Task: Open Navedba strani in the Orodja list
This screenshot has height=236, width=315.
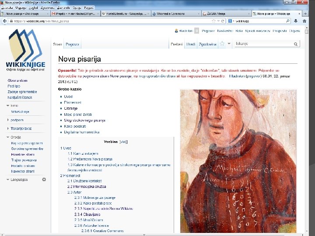Action: coord(23,171)
